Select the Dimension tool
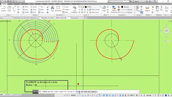172x97 pixels. click(58, 9)
